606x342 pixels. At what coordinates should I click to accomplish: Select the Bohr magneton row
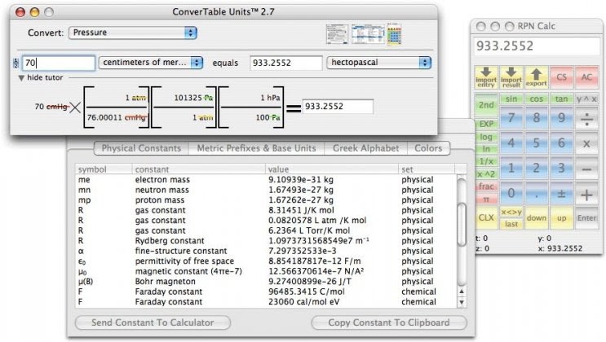pos(266,282)
